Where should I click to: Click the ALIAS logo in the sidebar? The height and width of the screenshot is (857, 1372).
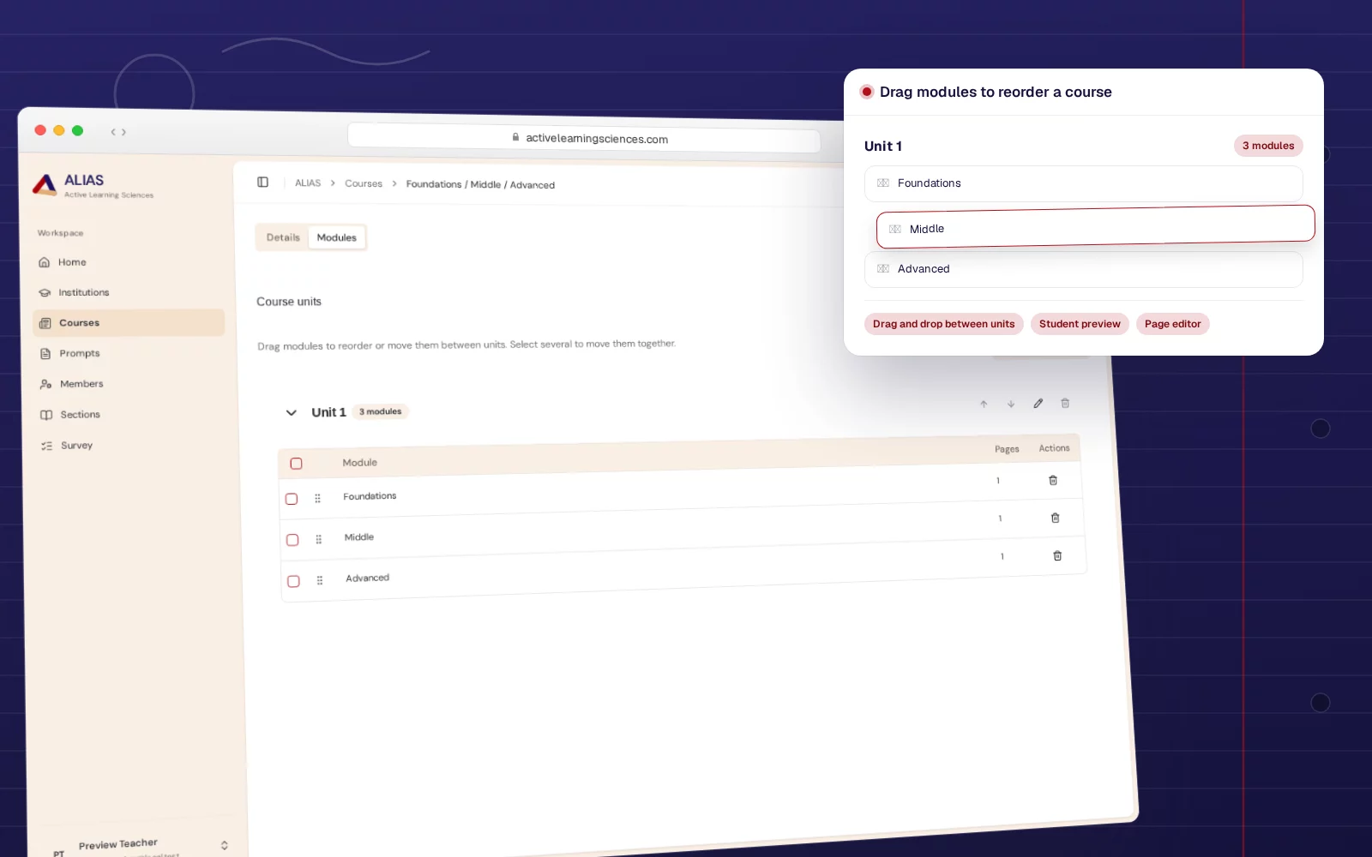[x=92, y=185]
